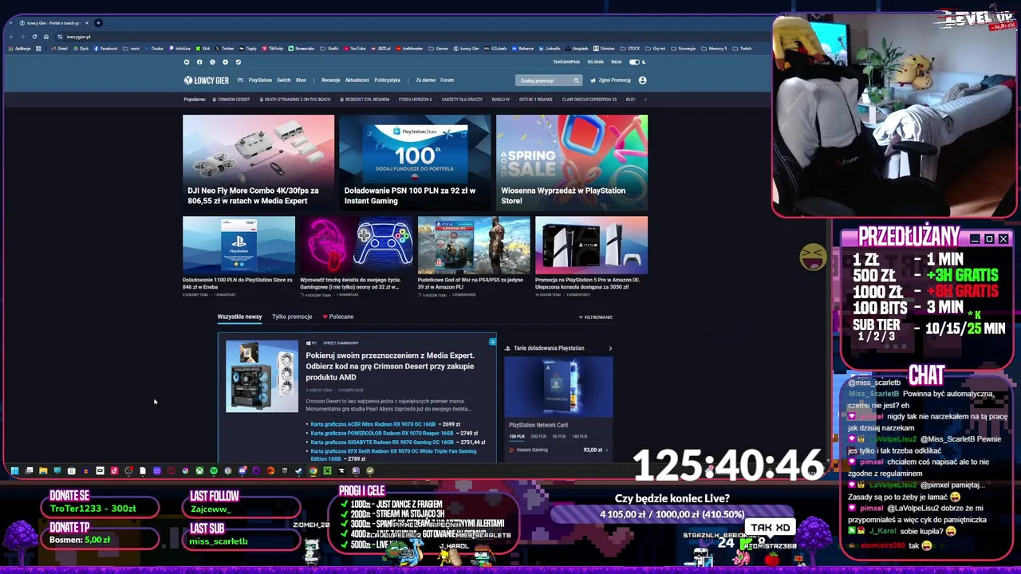Open the Twitch bookmarks folder
The height and width of the screenshot is (574, 1021).
(x=742, y=49)
